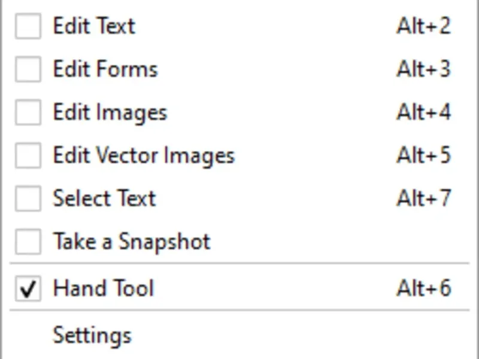Screen dimensions: 479x359
Task: Click the Alt+5 shortcut text
Action: (x=423, y=156)
